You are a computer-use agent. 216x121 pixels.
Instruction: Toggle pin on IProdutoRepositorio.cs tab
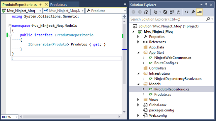point(41,5)
